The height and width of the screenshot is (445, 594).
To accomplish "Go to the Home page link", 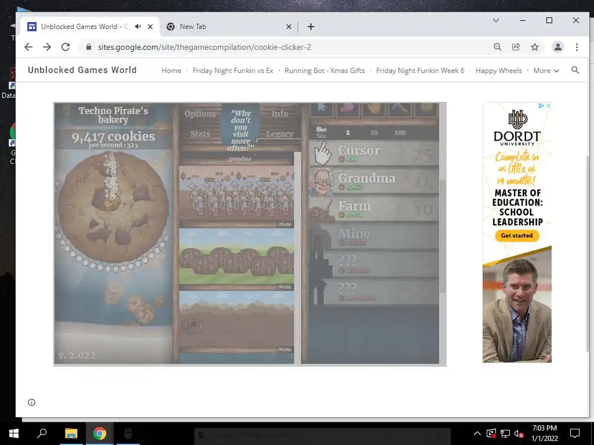I will 171,70.
